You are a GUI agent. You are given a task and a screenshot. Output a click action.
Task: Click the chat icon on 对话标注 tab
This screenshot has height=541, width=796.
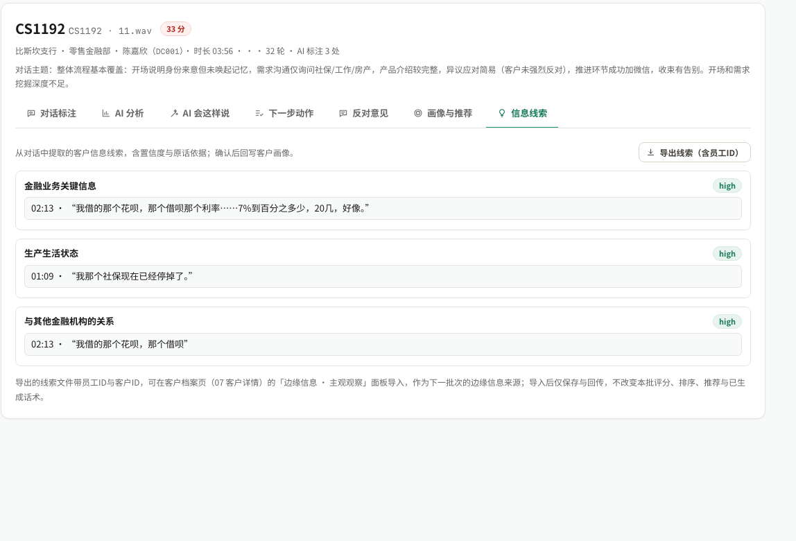tap(31, 113)
